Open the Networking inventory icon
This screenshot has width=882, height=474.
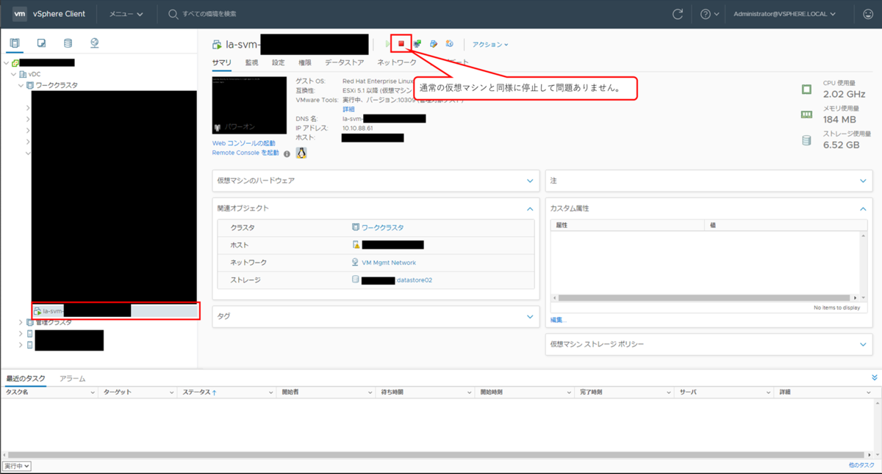click(x=94, y=43)
